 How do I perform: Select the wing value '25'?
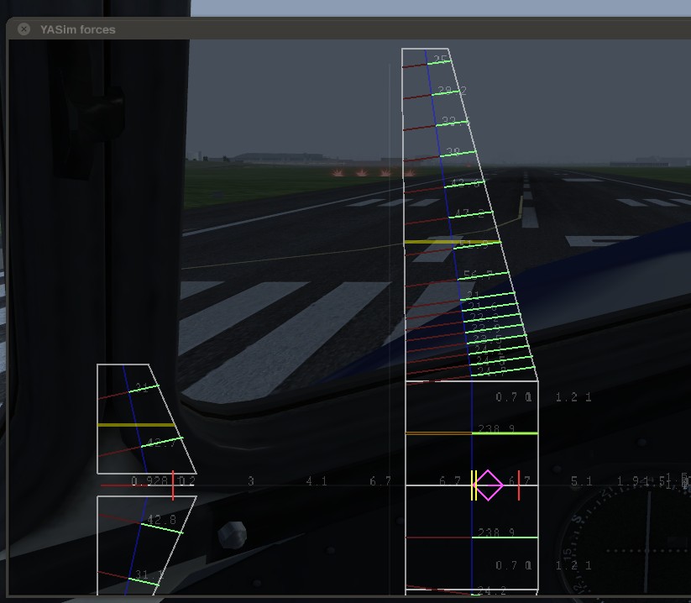tap(440, 59)
